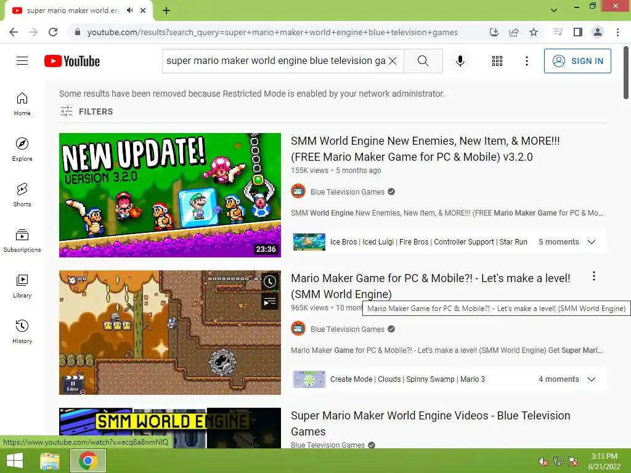This screenshot has width=631, height=473.
Task: Click the Create Mode chapter thumbnail
Action: click(309, 379)
